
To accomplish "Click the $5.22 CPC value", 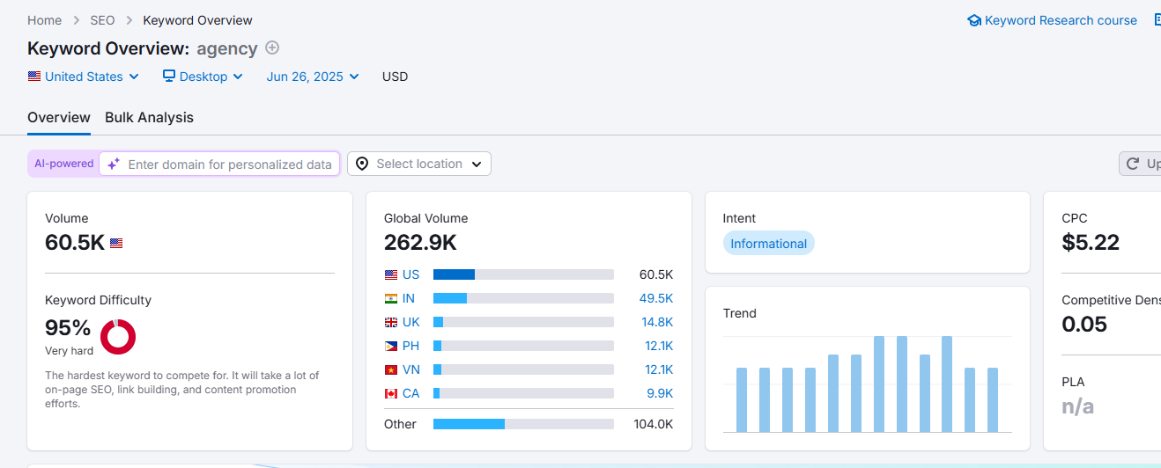I will click(1091, 243).
